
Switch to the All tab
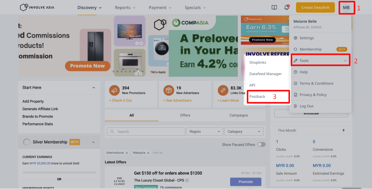coord(132,115)
